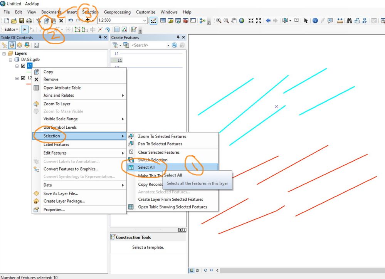
Task: Click Properties... in L1 context menu
Action: point(79,210)
